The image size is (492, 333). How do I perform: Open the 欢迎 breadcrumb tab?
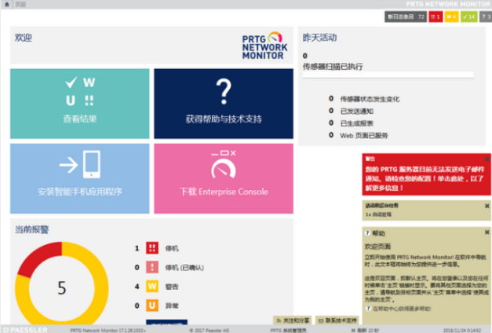(x=20, y=5)
